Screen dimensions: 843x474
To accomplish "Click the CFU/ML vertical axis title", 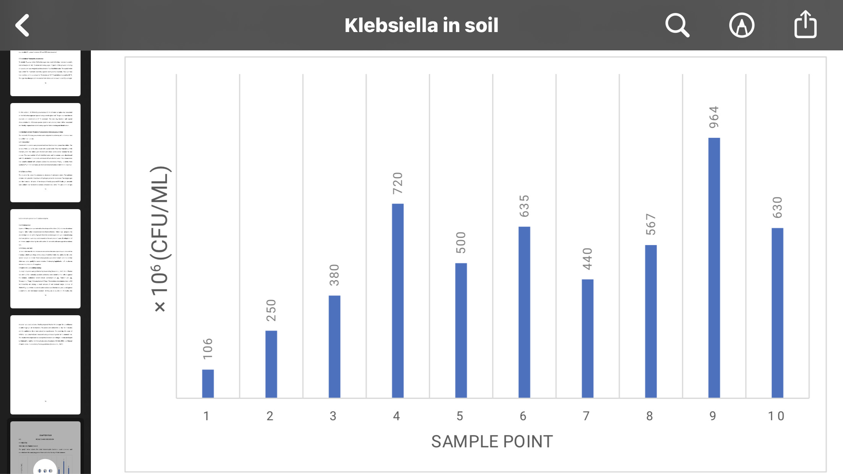I will [160, 239].
